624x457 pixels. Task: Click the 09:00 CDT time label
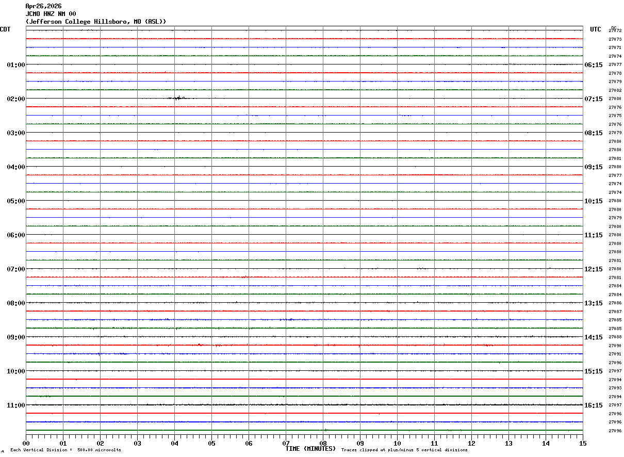tap(16, 337)
